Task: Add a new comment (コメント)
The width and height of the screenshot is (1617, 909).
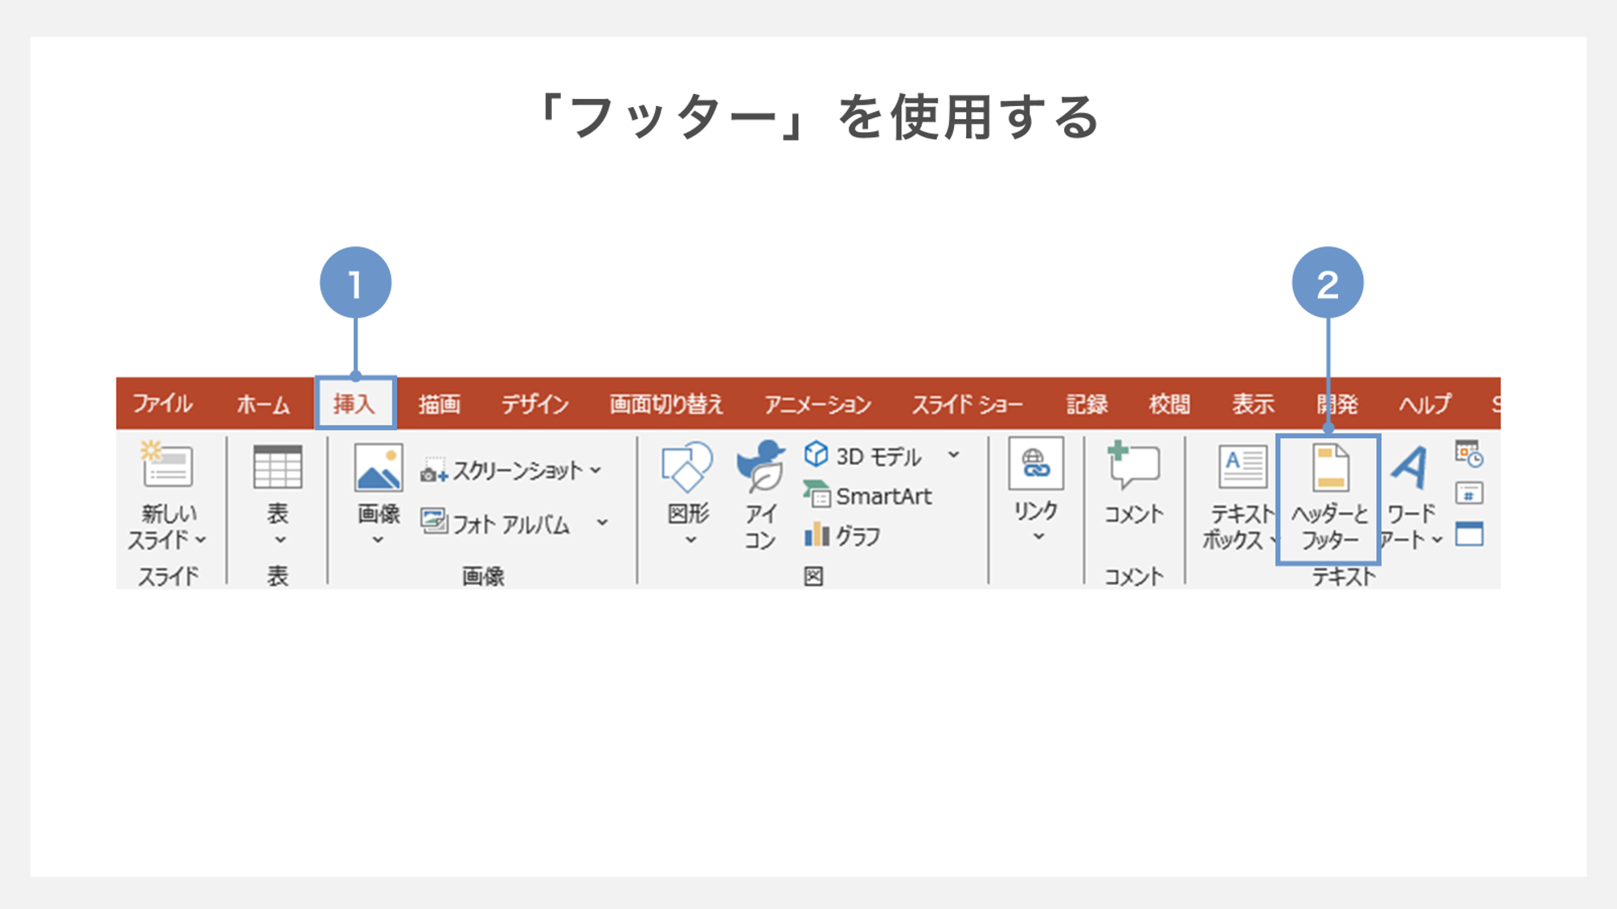Action: pyautogui.click(x=1133, y=467)
